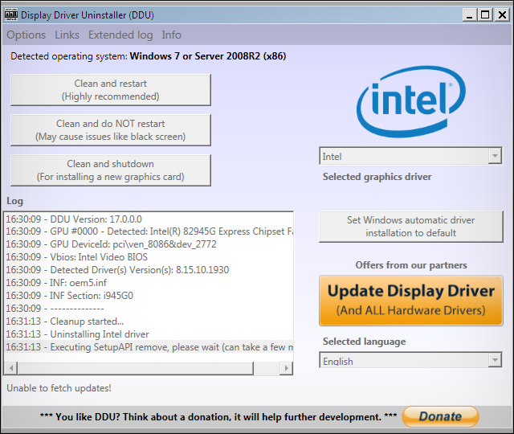Select the 'Cleanup started...' log line

(149, 321)
